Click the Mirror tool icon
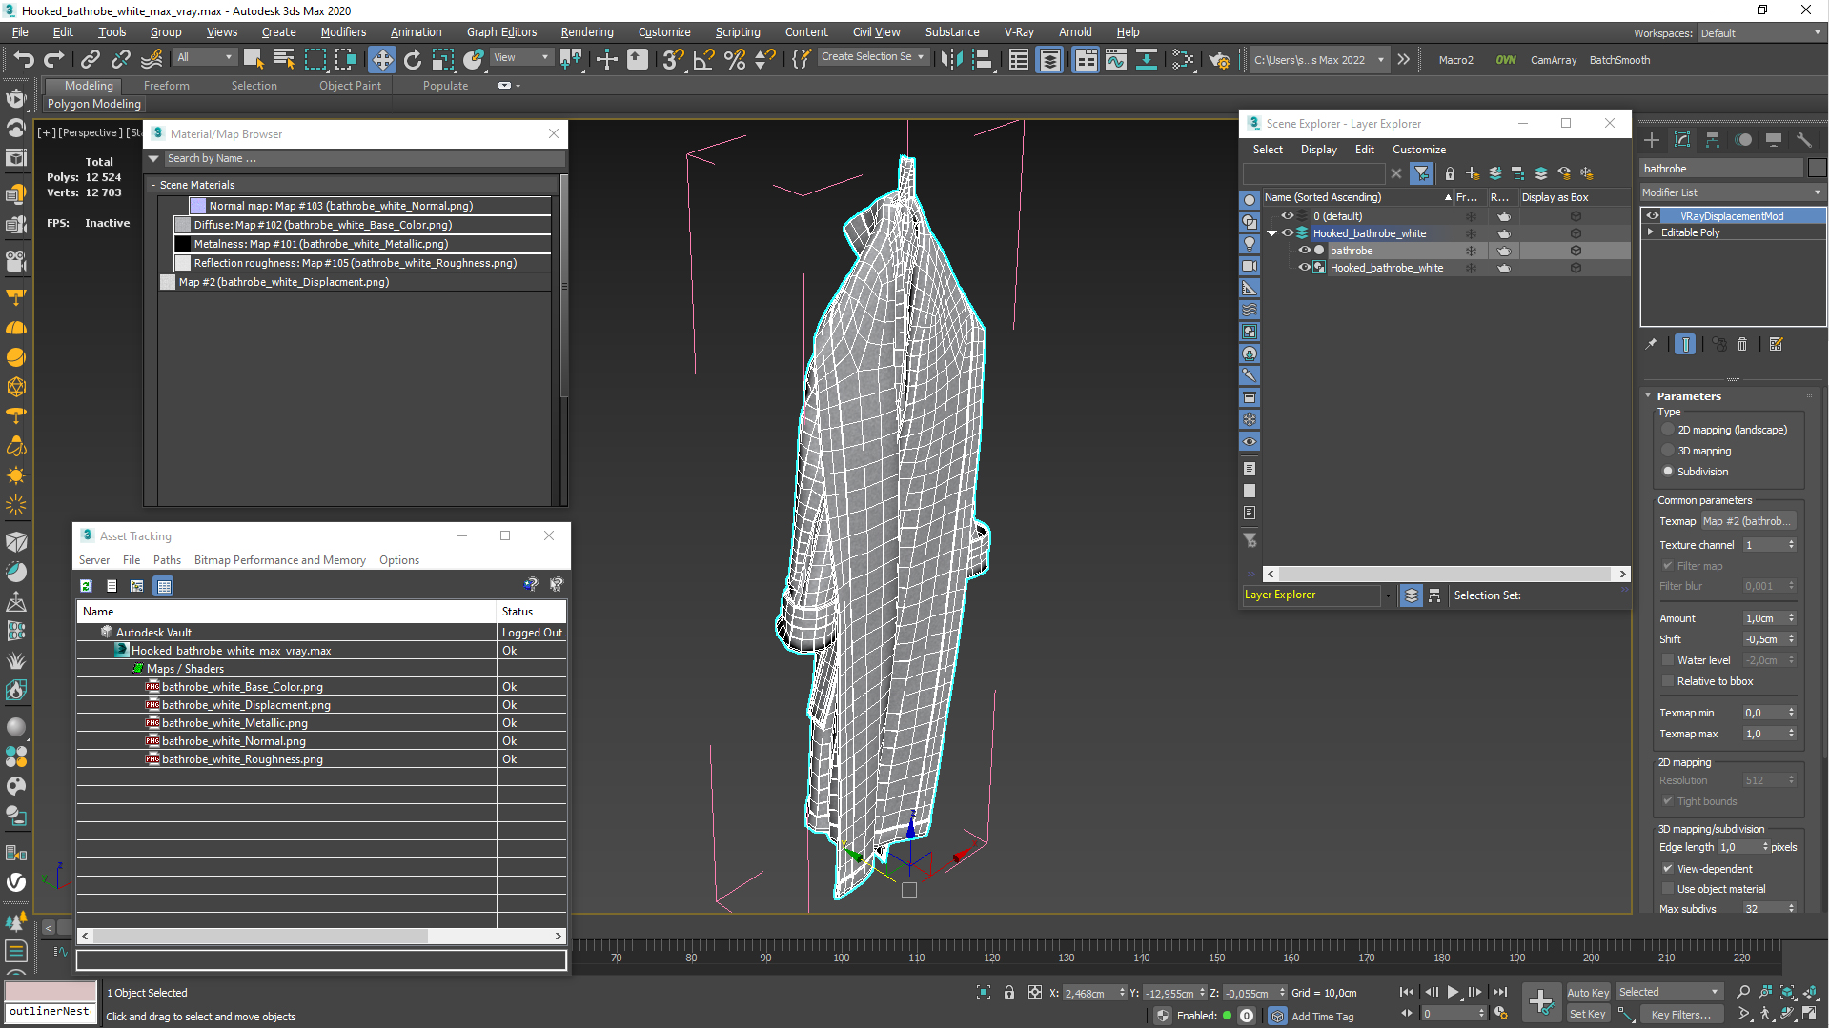The image size is (1830, 1029). tap(950, 60)
